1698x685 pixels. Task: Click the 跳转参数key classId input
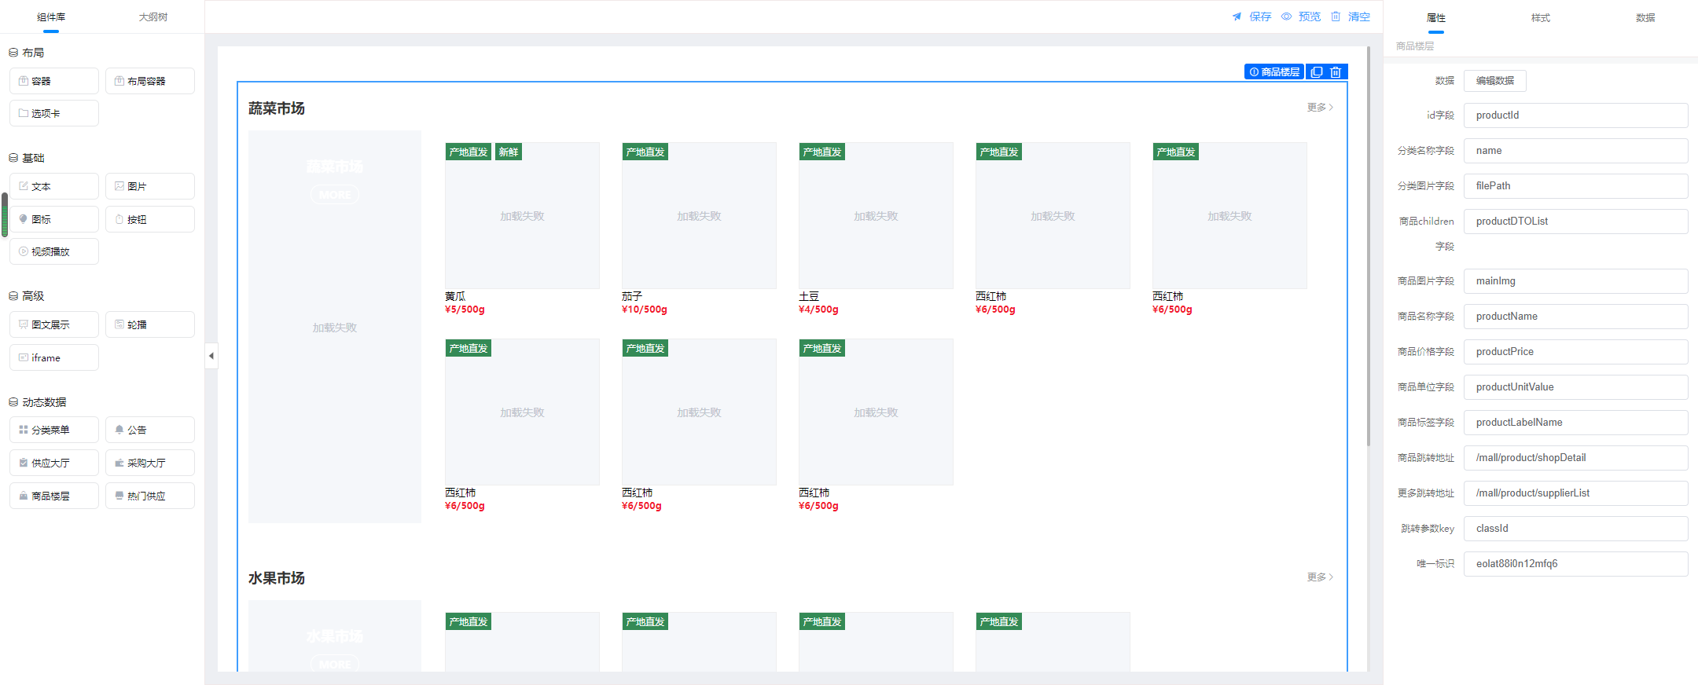(x=1575, y=529)
